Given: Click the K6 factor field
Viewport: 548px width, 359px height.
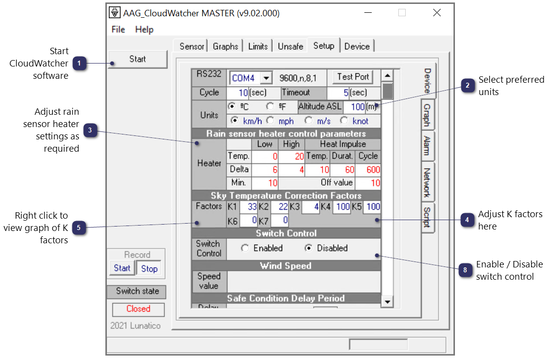Looking at the screenshot, I should tap(249, 220).
